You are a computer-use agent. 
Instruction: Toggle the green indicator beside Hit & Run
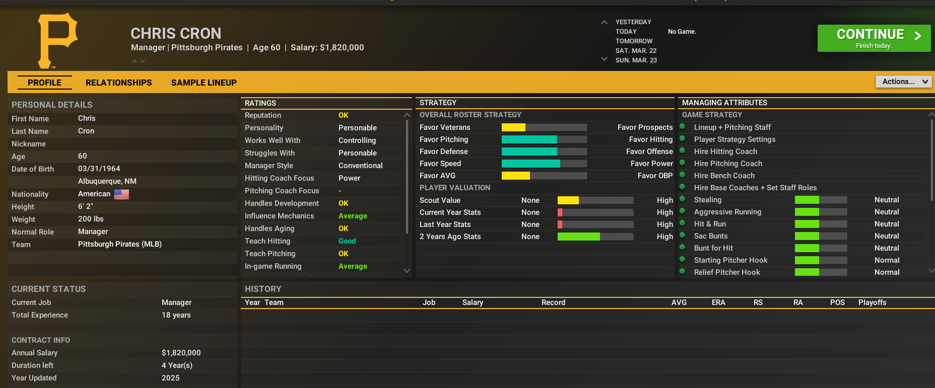683,223
